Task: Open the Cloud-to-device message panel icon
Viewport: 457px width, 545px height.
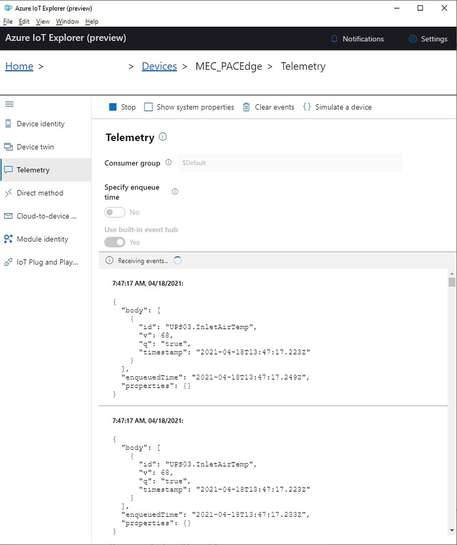Action: pyautogui.click(x=8, y=216)
